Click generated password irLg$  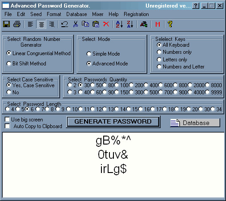[x=113, y=169]
